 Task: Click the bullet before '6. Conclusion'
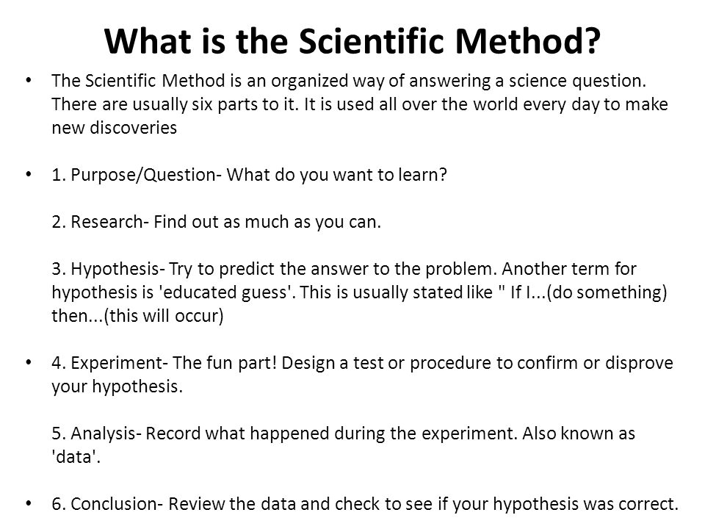click(x=29, y=504)
